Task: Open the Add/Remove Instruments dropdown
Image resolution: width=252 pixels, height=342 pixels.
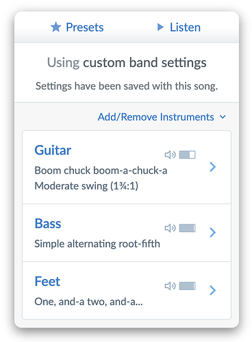Action: tap(162, 117)
